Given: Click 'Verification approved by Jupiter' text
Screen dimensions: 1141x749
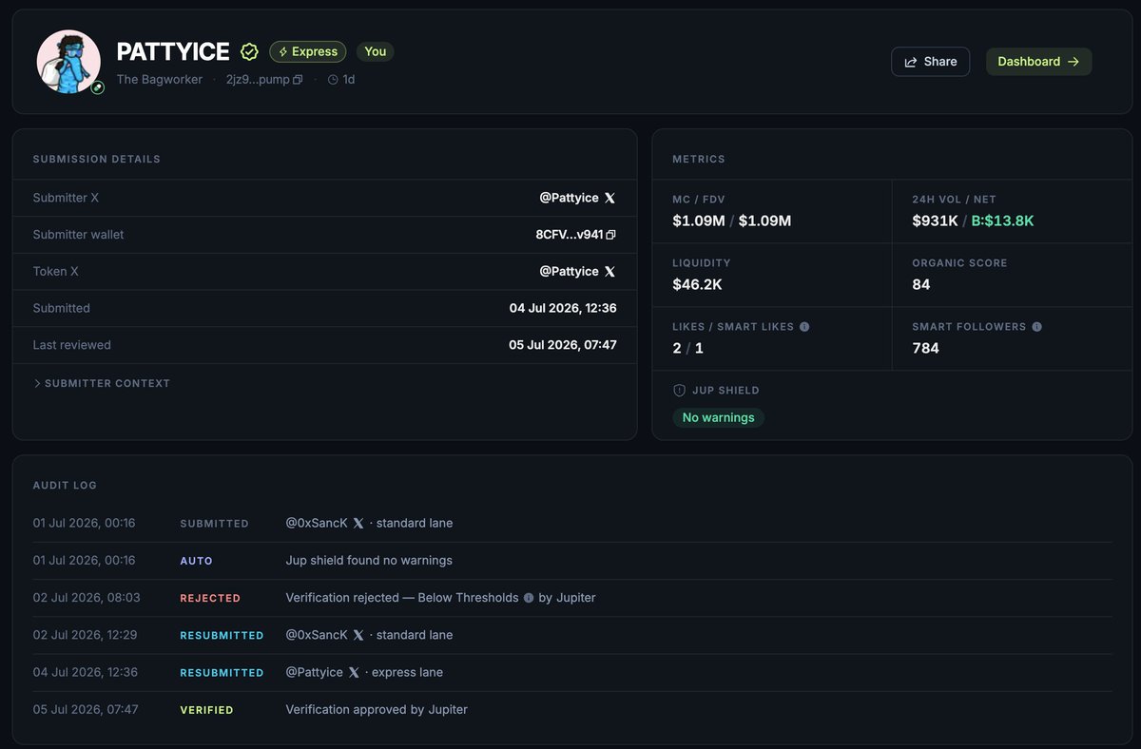Looking at the screenshot, I should click(x=377, y=709).
